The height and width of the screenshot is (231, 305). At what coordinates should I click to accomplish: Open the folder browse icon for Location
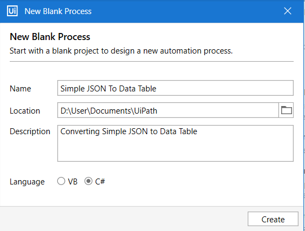[x=286, y=110]
